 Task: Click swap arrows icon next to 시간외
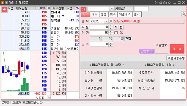[49, 97]
